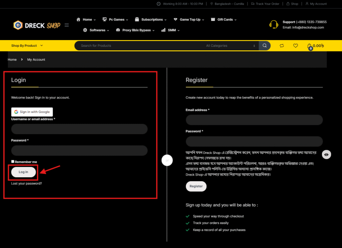Focus the Register Password field
Screen dimensions: 342x248
coord(254,142)
